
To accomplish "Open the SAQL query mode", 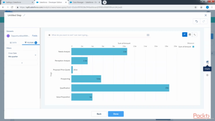I will (x=195, y=35).
